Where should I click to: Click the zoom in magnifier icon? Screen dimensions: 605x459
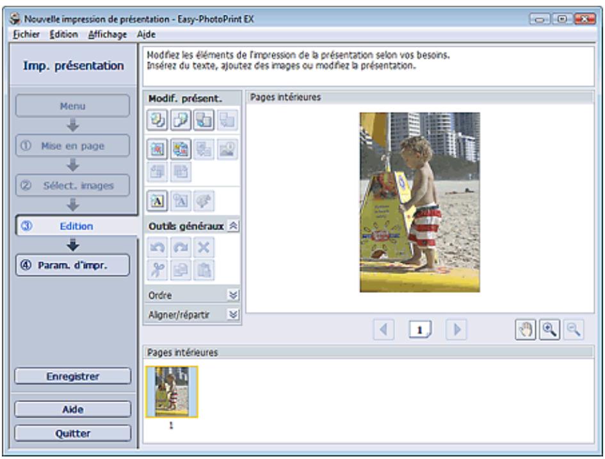point(549,329)
